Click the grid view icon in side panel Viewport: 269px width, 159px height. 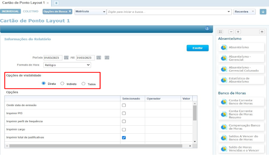tap(220, 32)
